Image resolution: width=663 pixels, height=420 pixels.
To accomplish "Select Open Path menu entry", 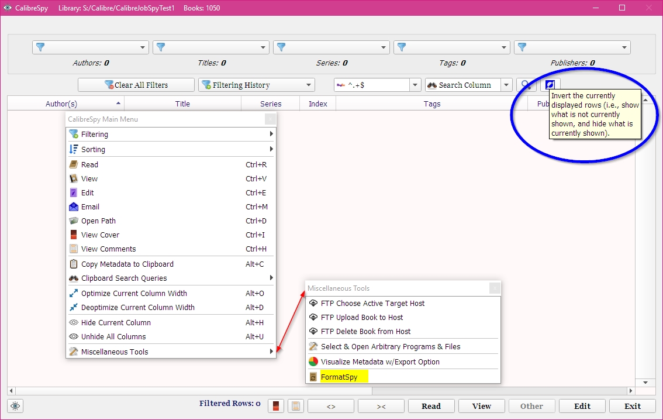I will (171, 221).
